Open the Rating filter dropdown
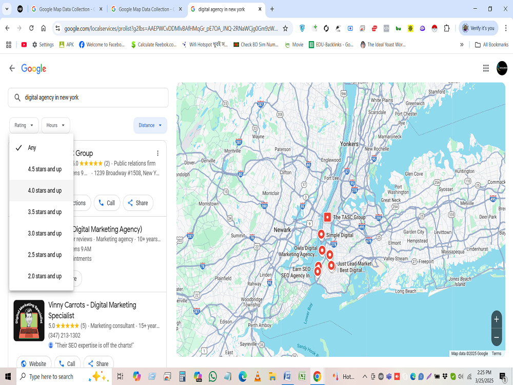 pyautogui.click(x=24, y=125)
